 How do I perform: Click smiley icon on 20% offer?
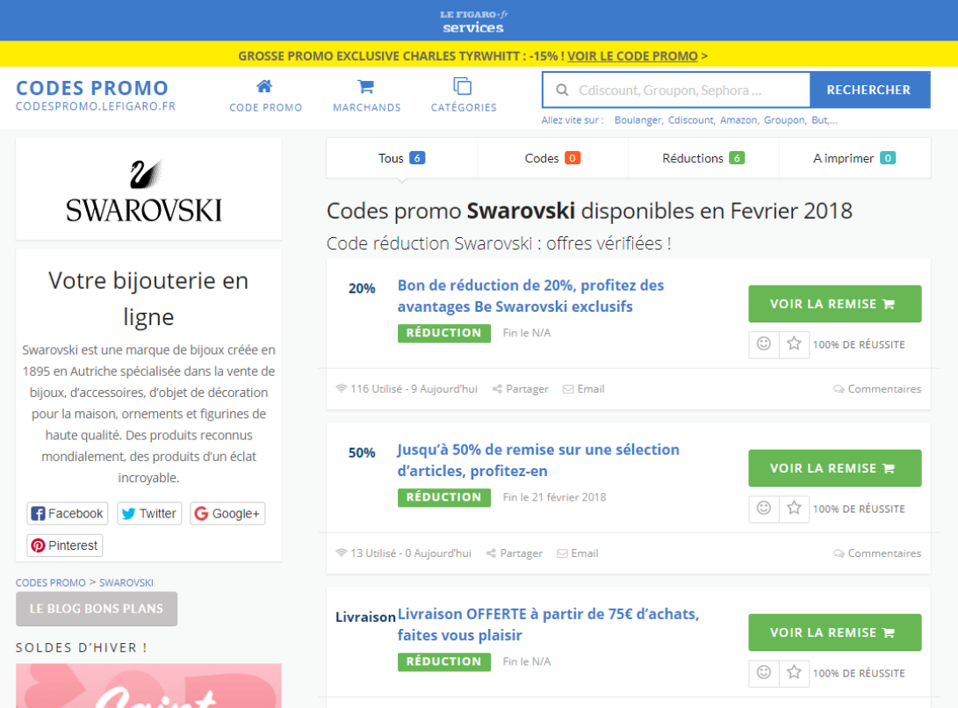click(x=764, y=344)
